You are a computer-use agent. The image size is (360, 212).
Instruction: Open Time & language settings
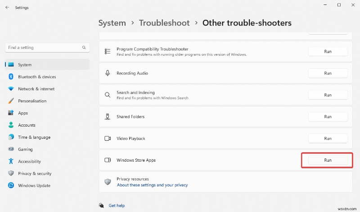34,137
